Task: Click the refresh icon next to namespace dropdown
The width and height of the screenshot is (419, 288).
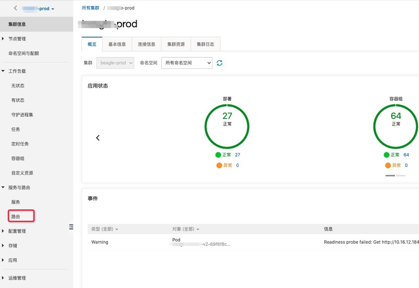Action: pos(219,63)
